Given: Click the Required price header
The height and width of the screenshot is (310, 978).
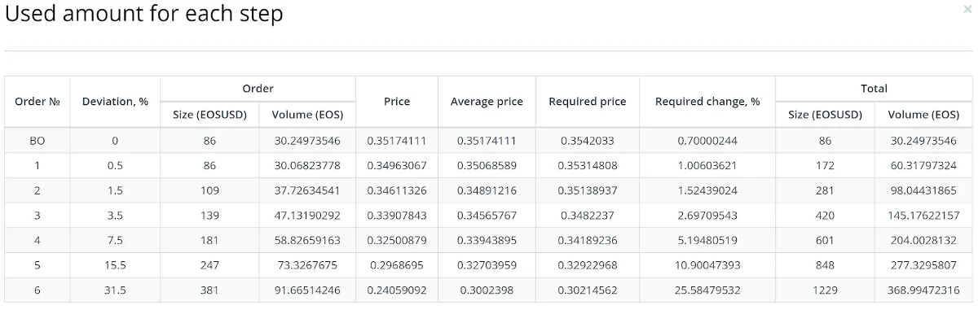Looking at the screenshot, I should (588, 102).
